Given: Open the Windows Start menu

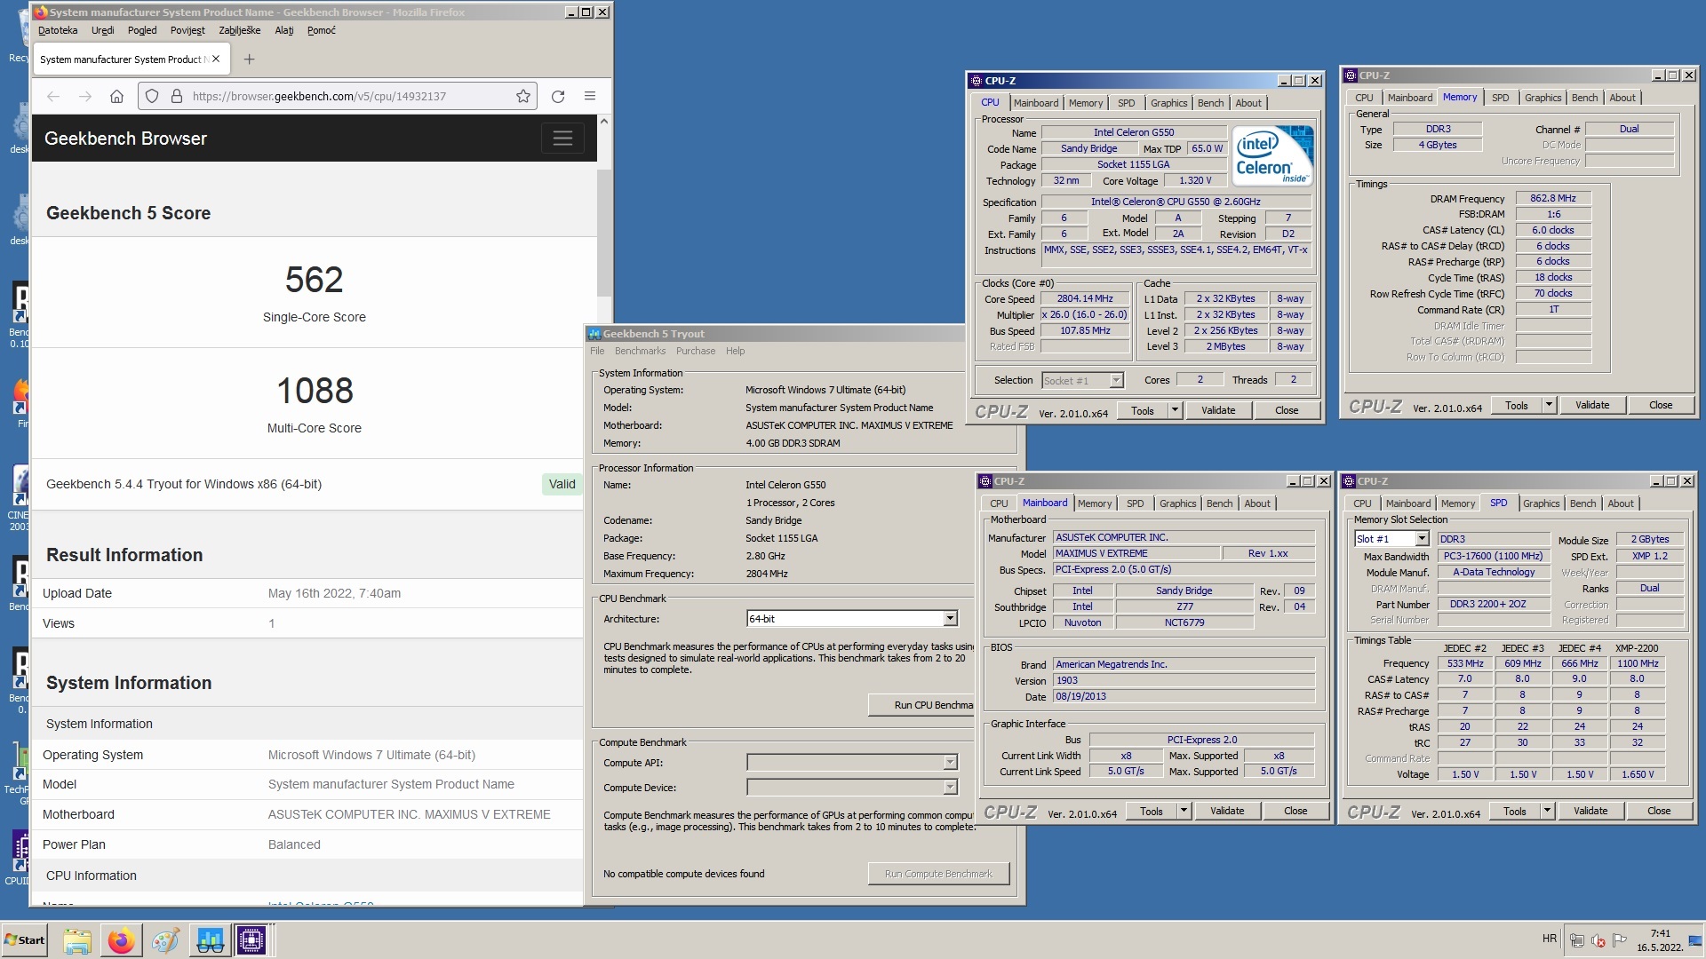Looking at the screenshot, I should point(25,940).
